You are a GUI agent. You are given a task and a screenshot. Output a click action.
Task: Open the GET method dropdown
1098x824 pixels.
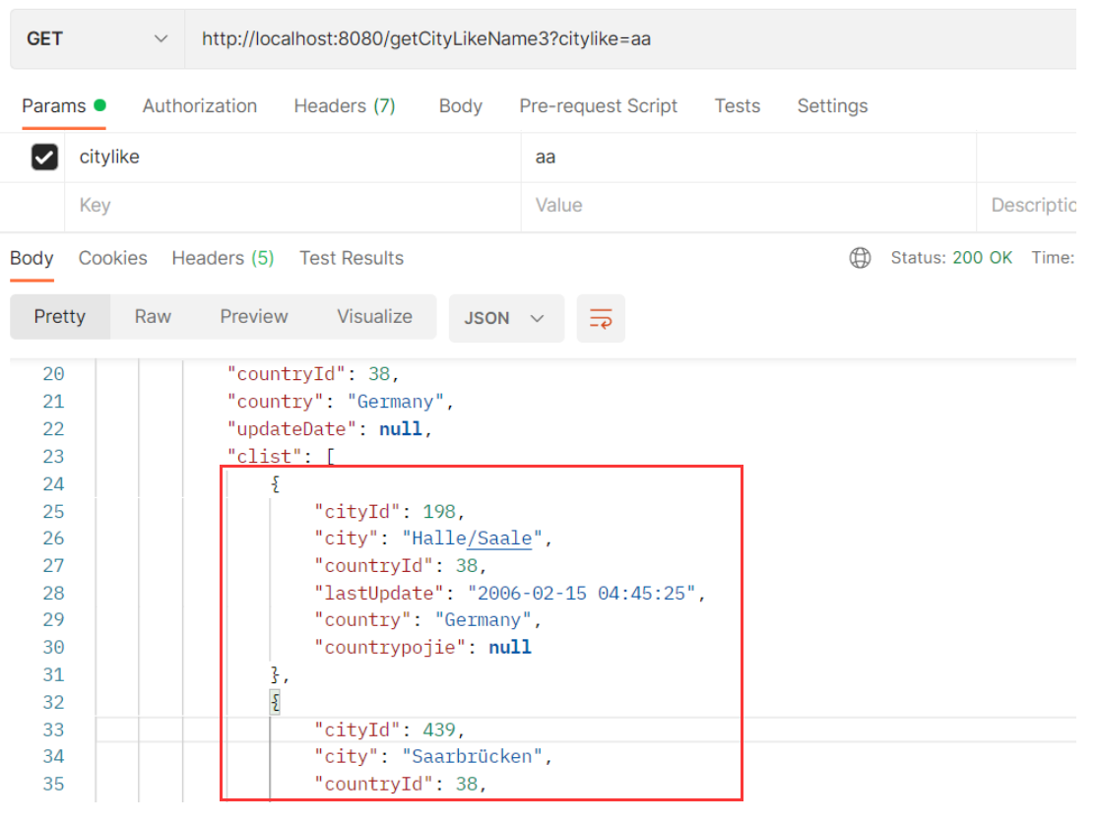(97, 39)
